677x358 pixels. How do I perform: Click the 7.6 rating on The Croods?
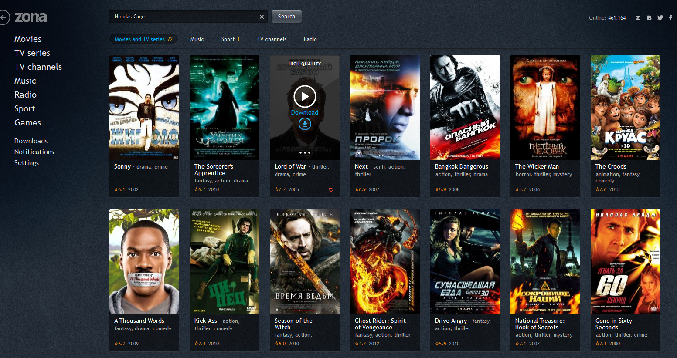point(601,189)
